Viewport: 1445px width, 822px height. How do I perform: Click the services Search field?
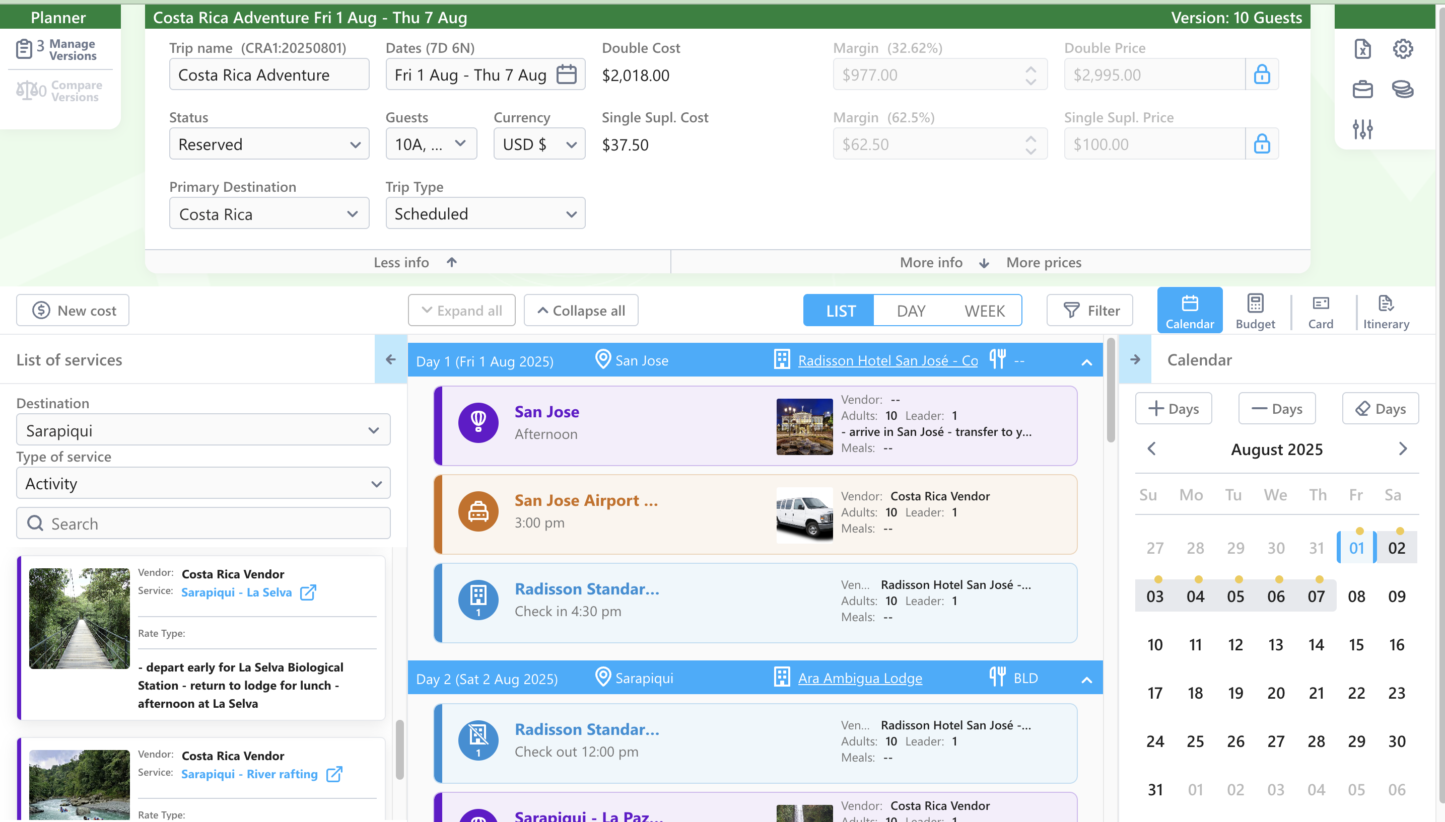point(203,524)
